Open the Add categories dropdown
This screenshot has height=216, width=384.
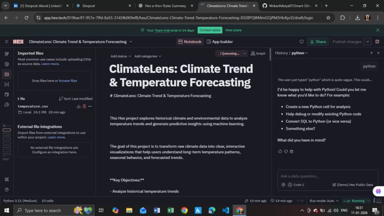[148, 56]
